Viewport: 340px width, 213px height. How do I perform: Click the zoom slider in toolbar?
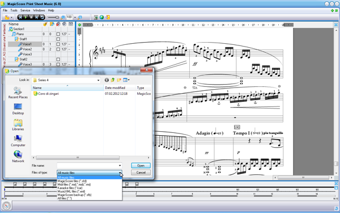pos(53,18)
